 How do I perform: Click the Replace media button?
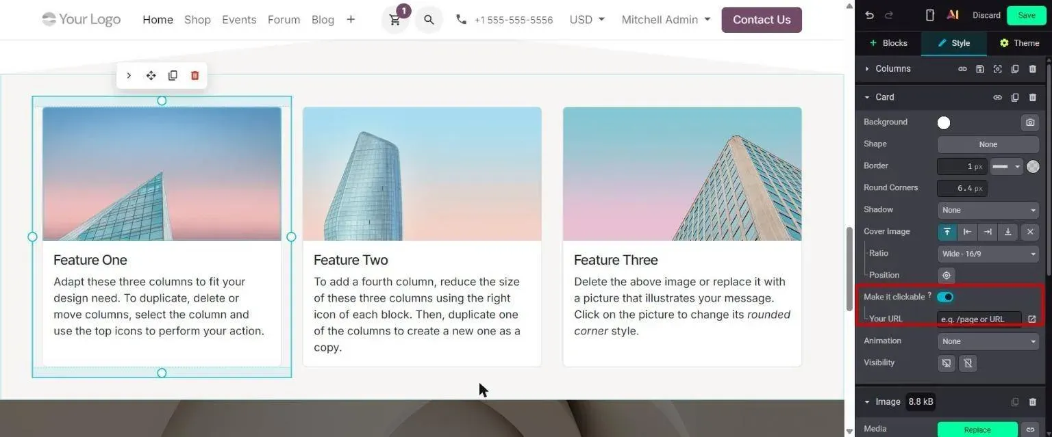pyautogui.click(x=977, y=429)
